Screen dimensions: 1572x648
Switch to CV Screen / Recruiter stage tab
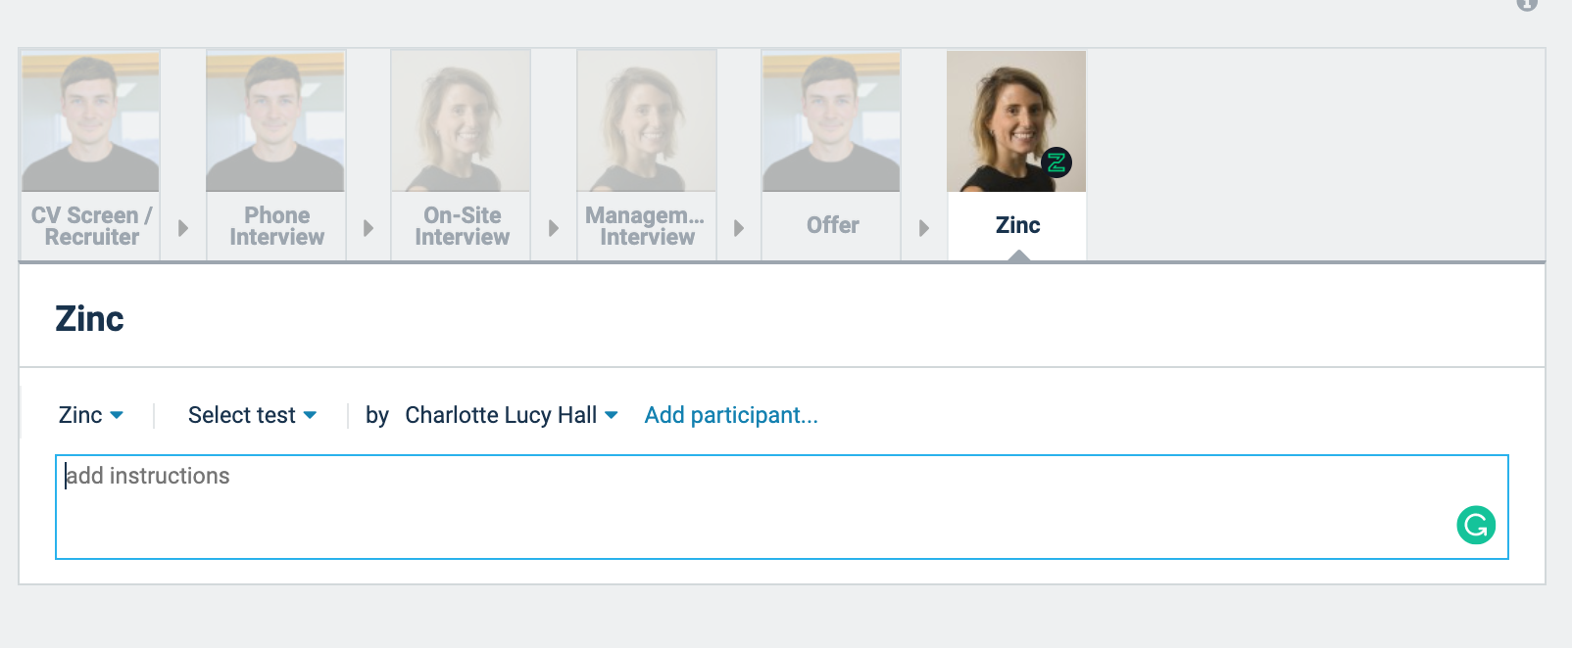(91, 226)
